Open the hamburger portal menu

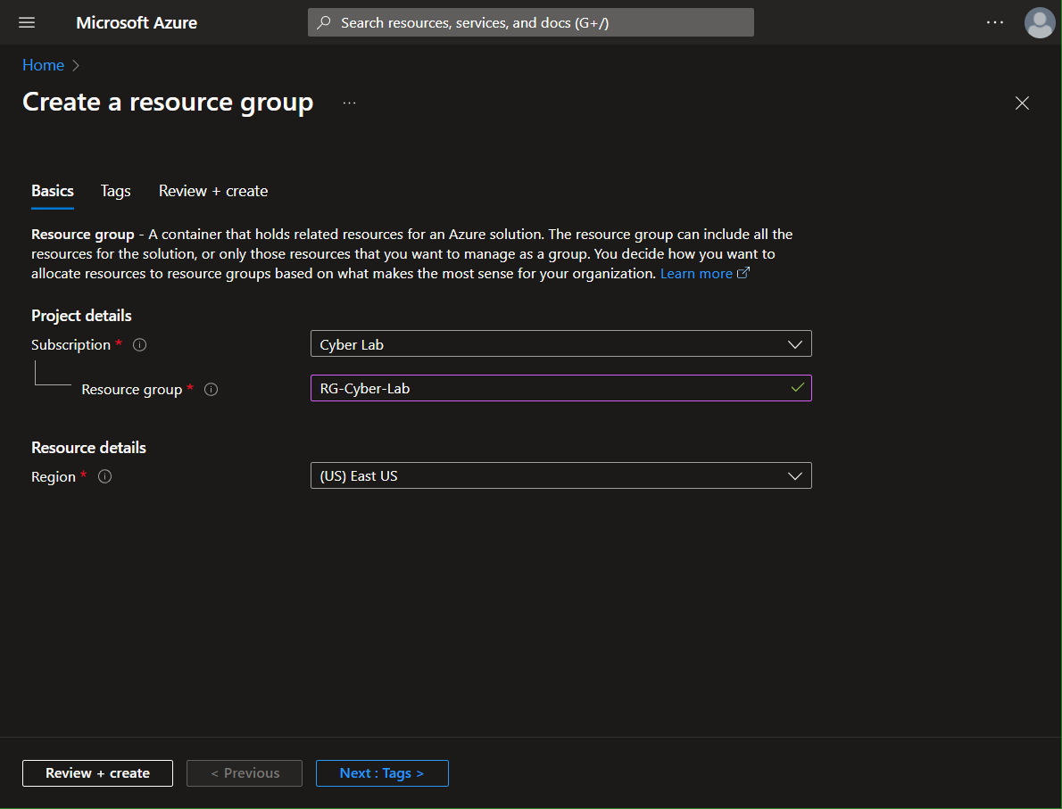(27, 22)
